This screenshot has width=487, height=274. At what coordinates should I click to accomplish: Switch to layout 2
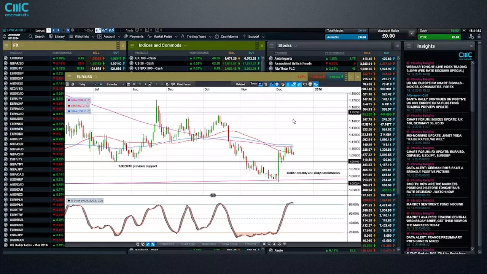[x=54, y=30]
